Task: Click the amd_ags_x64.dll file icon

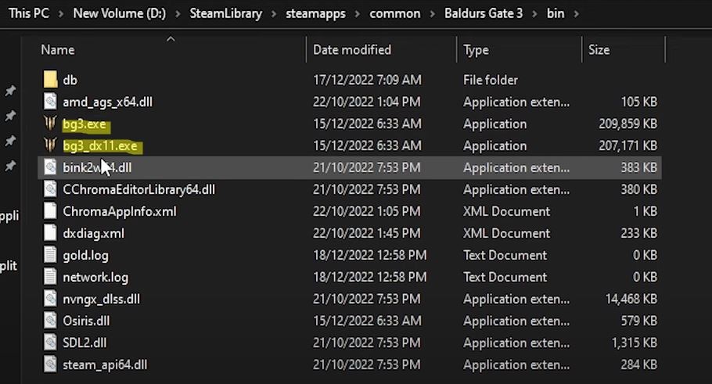Action: (50, 101)
